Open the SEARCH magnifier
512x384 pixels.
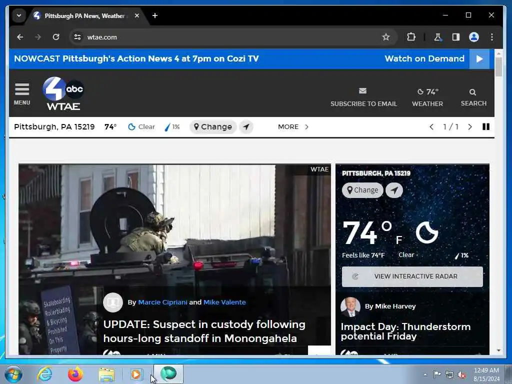(x=473, y=97)
